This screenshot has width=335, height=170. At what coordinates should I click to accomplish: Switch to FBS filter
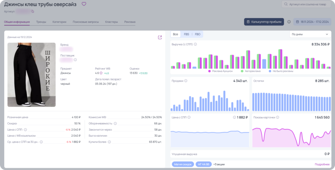186,34
